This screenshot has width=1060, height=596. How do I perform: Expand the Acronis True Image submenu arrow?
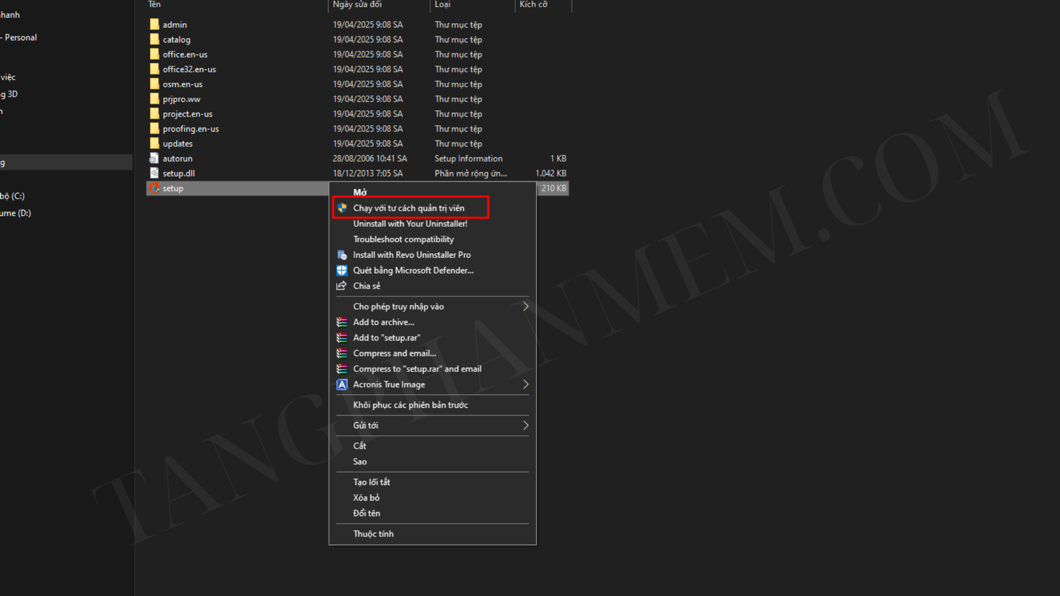click(525, 385)
